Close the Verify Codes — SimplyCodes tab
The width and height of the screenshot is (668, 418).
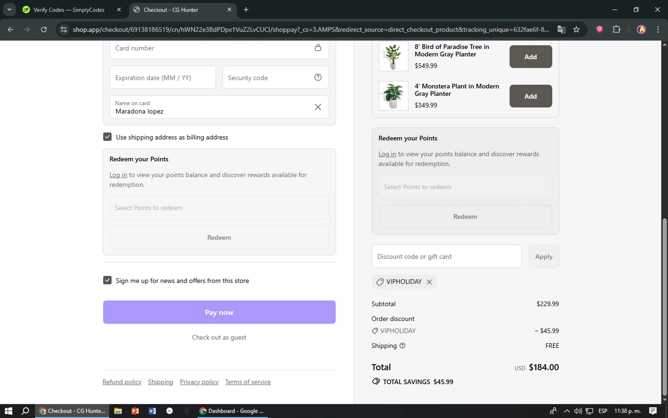click(x=119, y=10)
